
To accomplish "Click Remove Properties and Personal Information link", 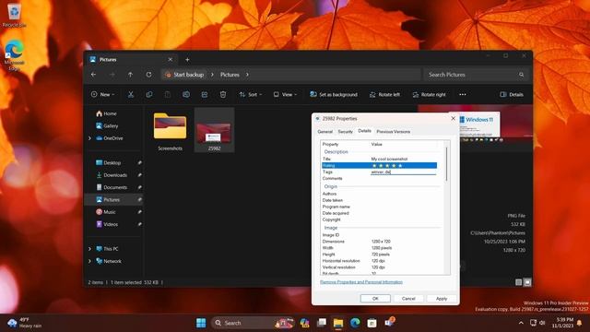I will coord(361,282).
